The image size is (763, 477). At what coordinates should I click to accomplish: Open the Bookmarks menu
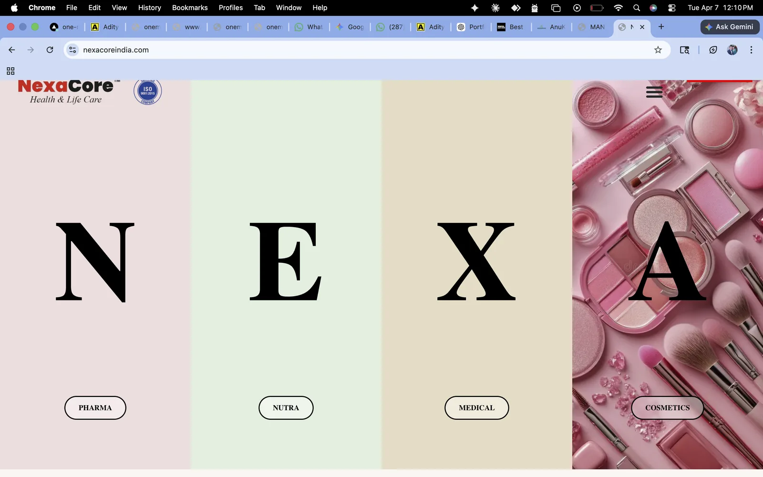[190, 8]
